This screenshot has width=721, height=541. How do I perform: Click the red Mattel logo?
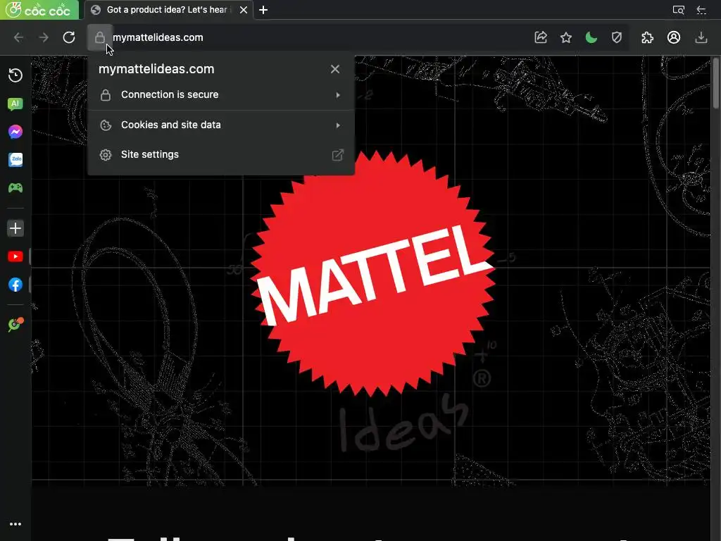pos(373,273)
